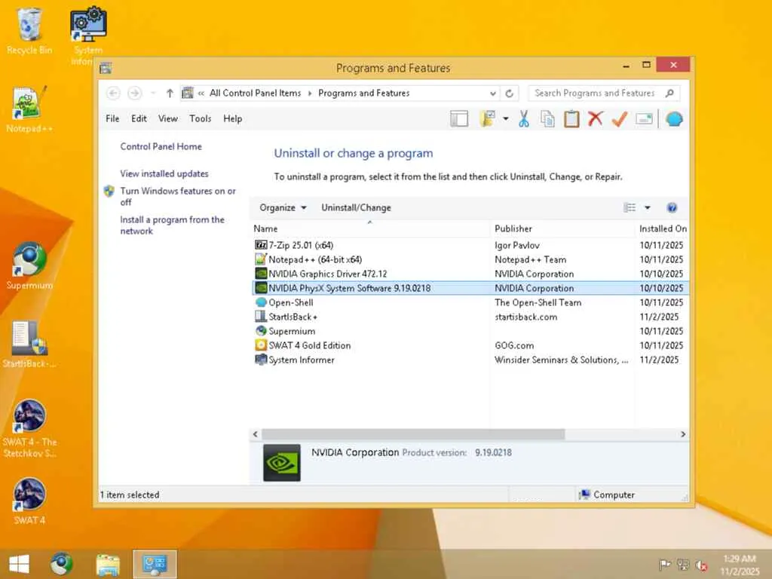Viewport: 772px width, 579px height.
Task: Click the Cut scissors toolbar icon
Action: (523, 118)
